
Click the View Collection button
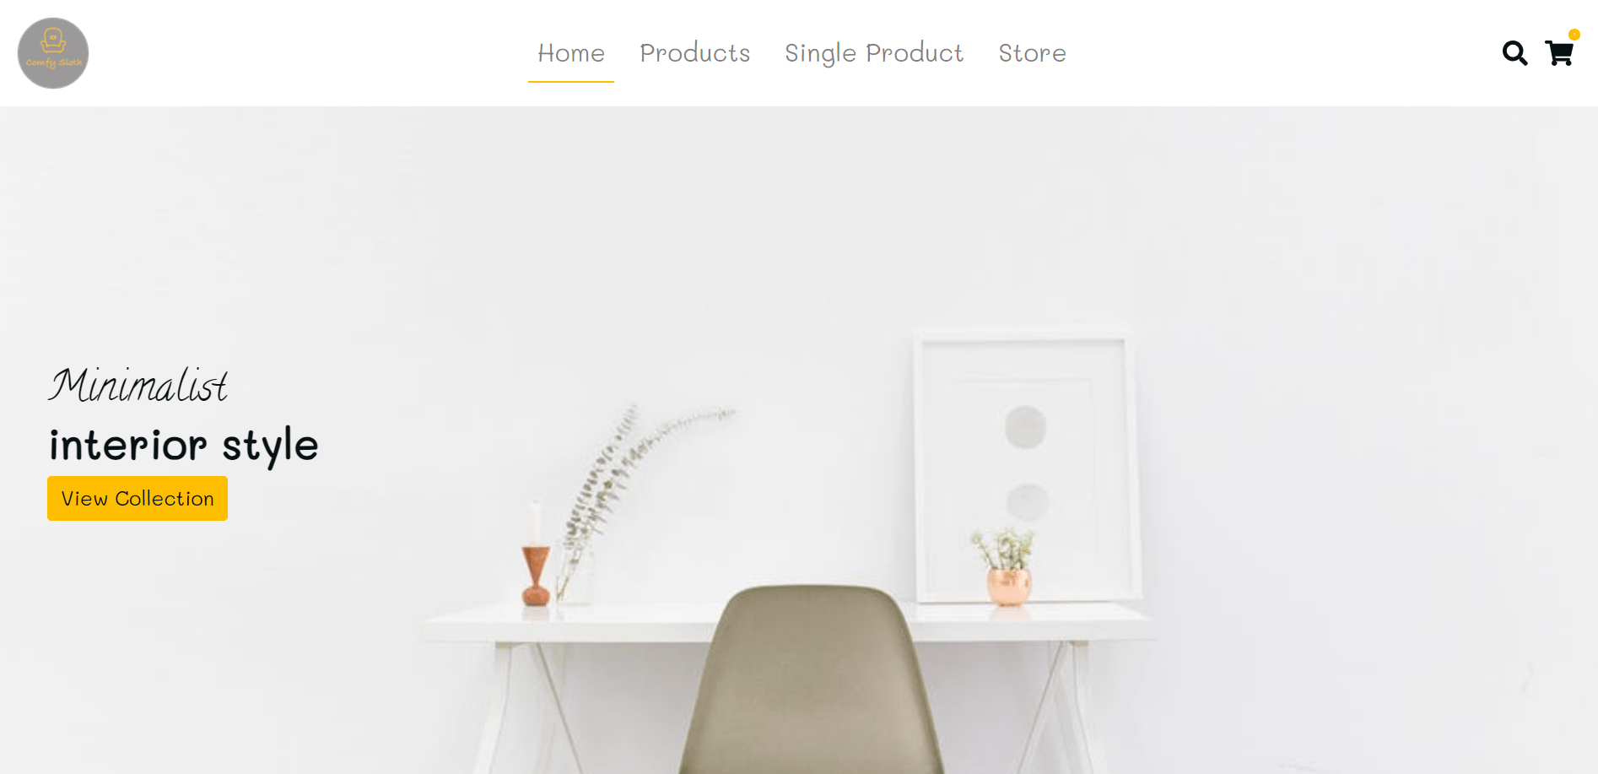[138, 499]
